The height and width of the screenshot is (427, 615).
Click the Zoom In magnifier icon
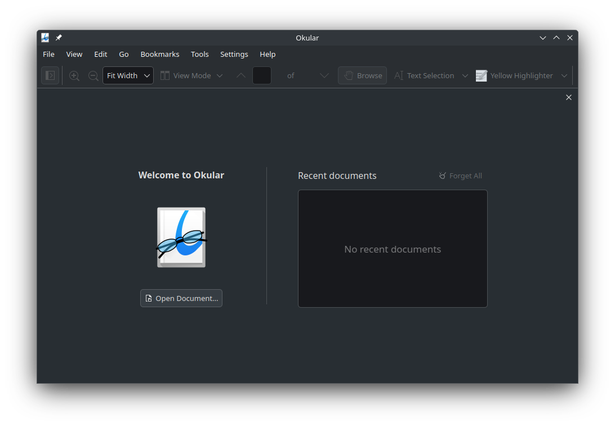point(74,75)
